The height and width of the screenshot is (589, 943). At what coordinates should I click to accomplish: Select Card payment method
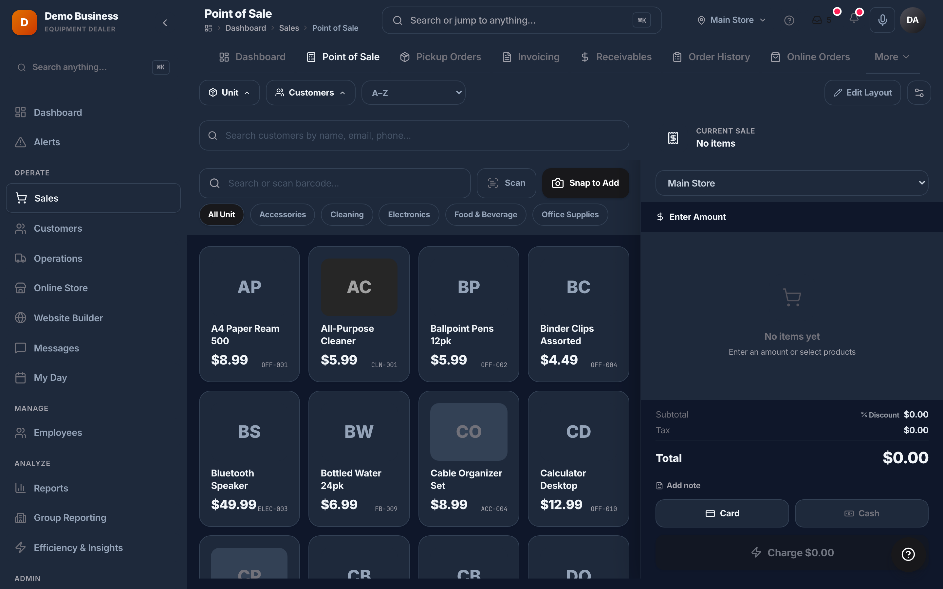[722, 513]
